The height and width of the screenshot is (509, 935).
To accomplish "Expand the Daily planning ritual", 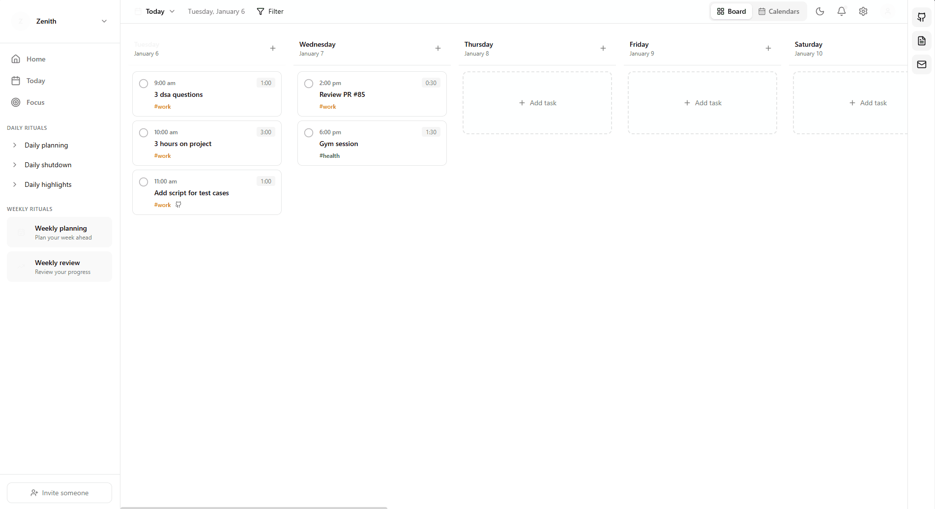I will click(x=46, y=145).
